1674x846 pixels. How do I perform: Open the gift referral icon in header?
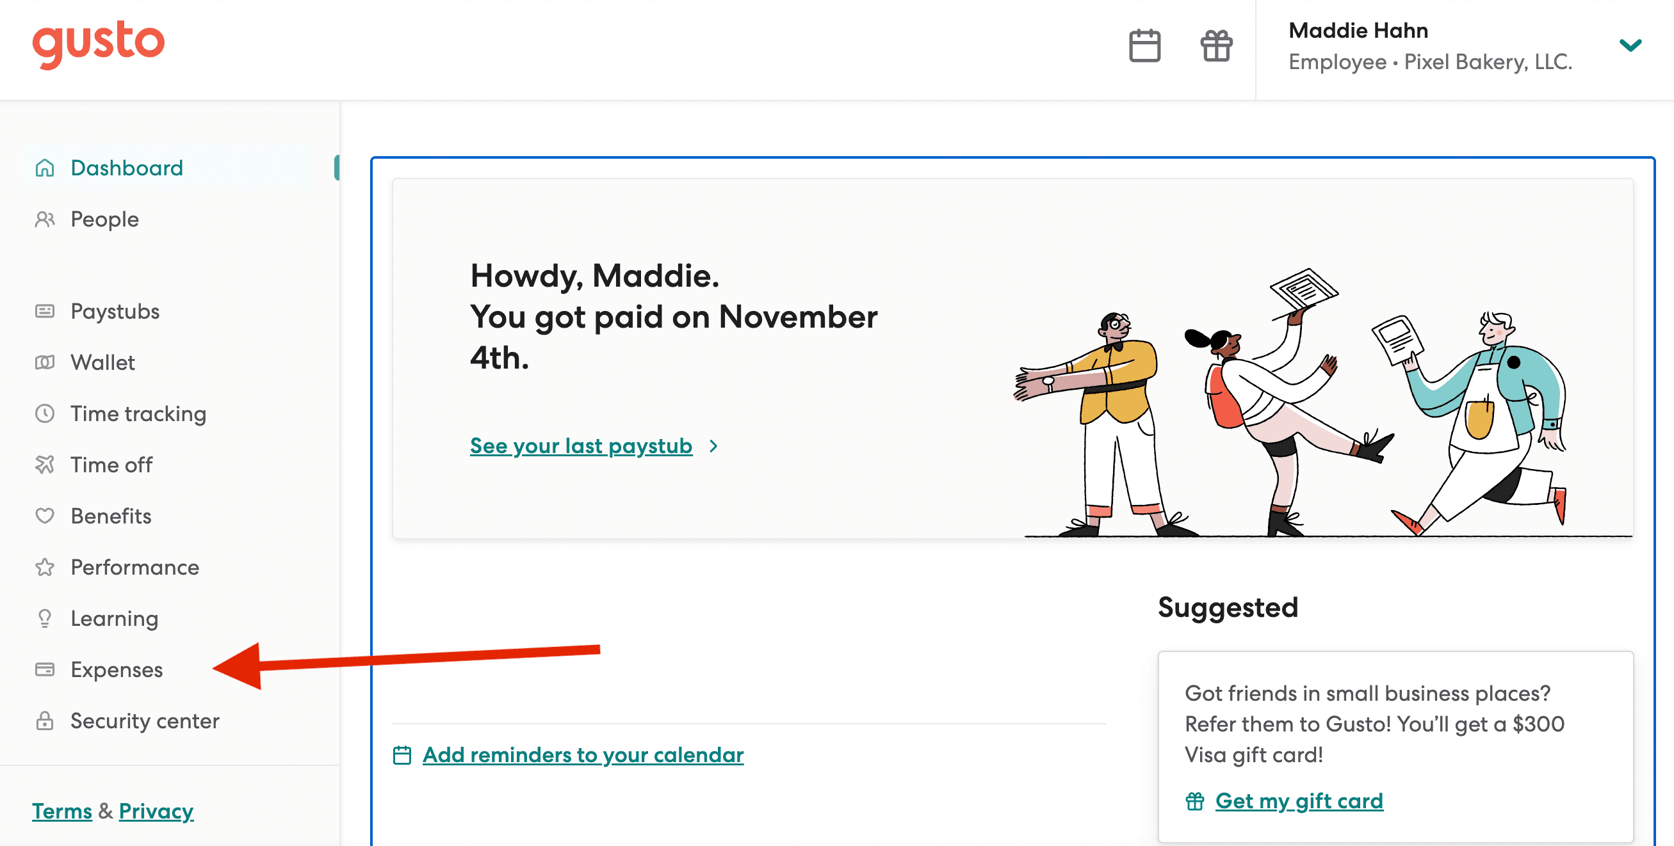[1216, 46]
